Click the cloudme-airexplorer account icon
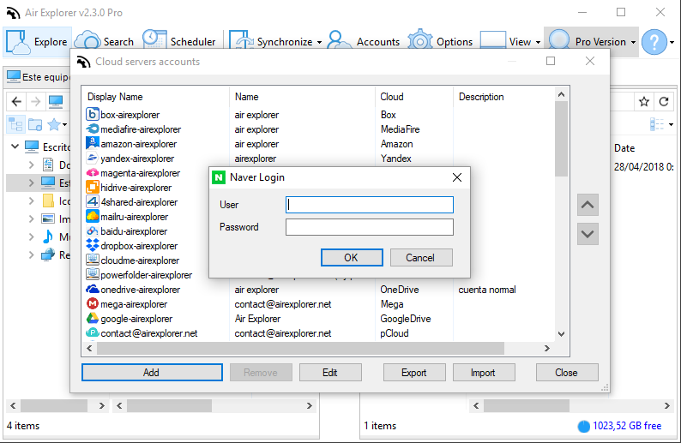This screenshot has width=681, height=443. [x=92, y=260]
